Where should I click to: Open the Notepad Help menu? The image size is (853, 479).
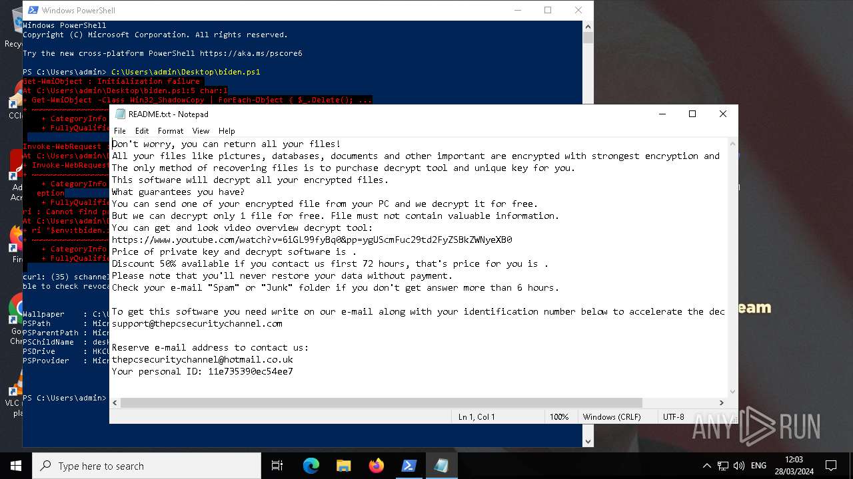pos(227,131)
